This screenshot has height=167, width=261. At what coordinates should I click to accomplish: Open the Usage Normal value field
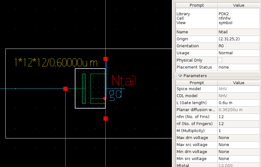coord(238,53)
